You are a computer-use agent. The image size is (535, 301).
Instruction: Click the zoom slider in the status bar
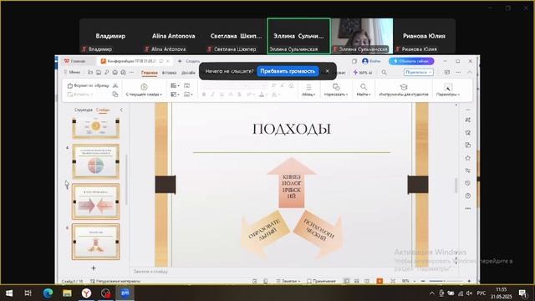[x=446, y=281]
